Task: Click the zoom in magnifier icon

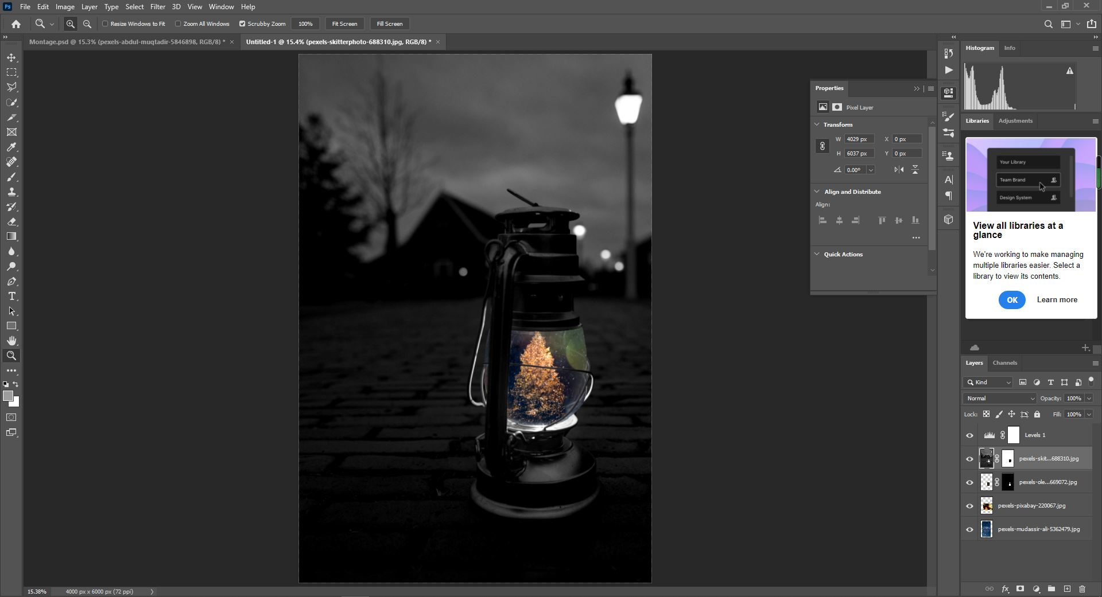Action: coord(70,24)
